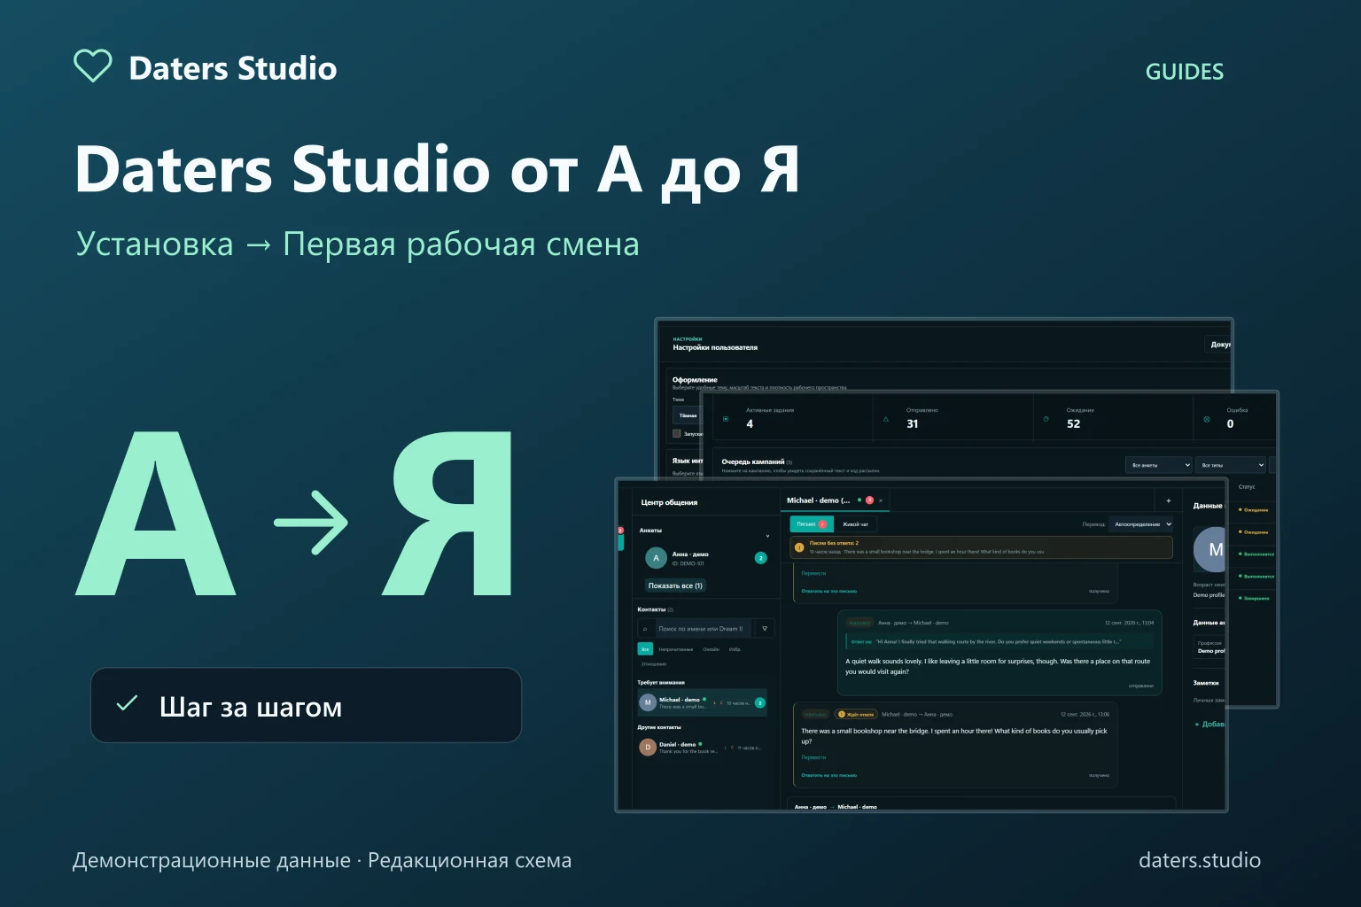Open the contacts filter funnel icon
This screenshot has width=1361, height=907.
[x=765, y=629]
